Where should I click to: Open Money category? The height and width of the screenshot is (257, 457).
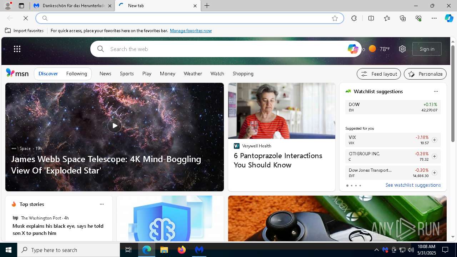click(x=167, y=74)
